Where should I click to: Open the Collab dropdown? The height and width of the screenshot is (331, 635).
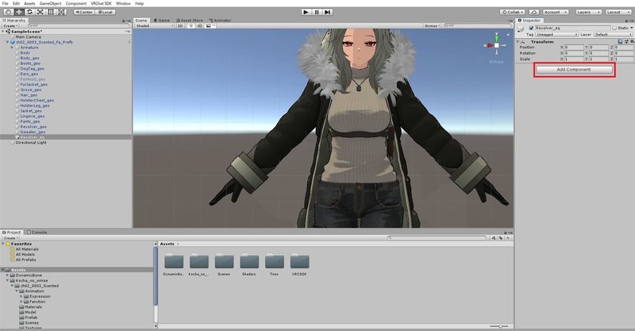coord(513,12)
